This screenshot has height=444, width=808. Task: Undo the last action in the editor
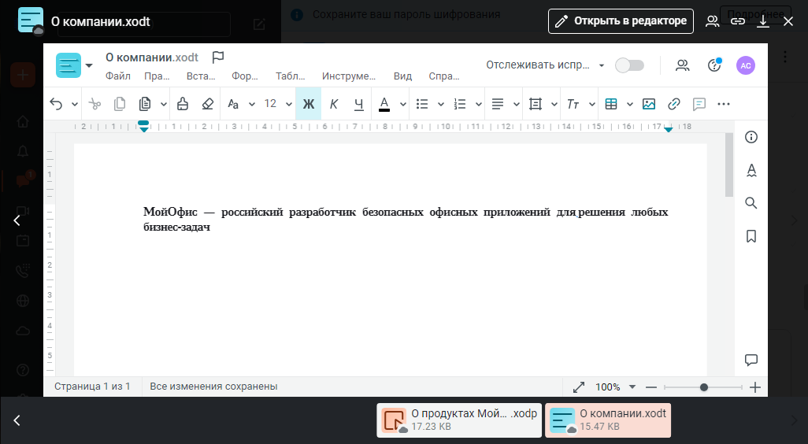tap(56, 104)
